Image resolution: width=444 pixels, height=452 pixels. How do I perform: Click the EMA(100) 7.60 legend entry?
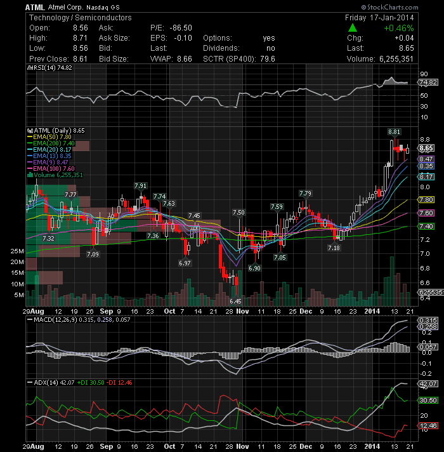pyautogui.click(x=51, y=169)
